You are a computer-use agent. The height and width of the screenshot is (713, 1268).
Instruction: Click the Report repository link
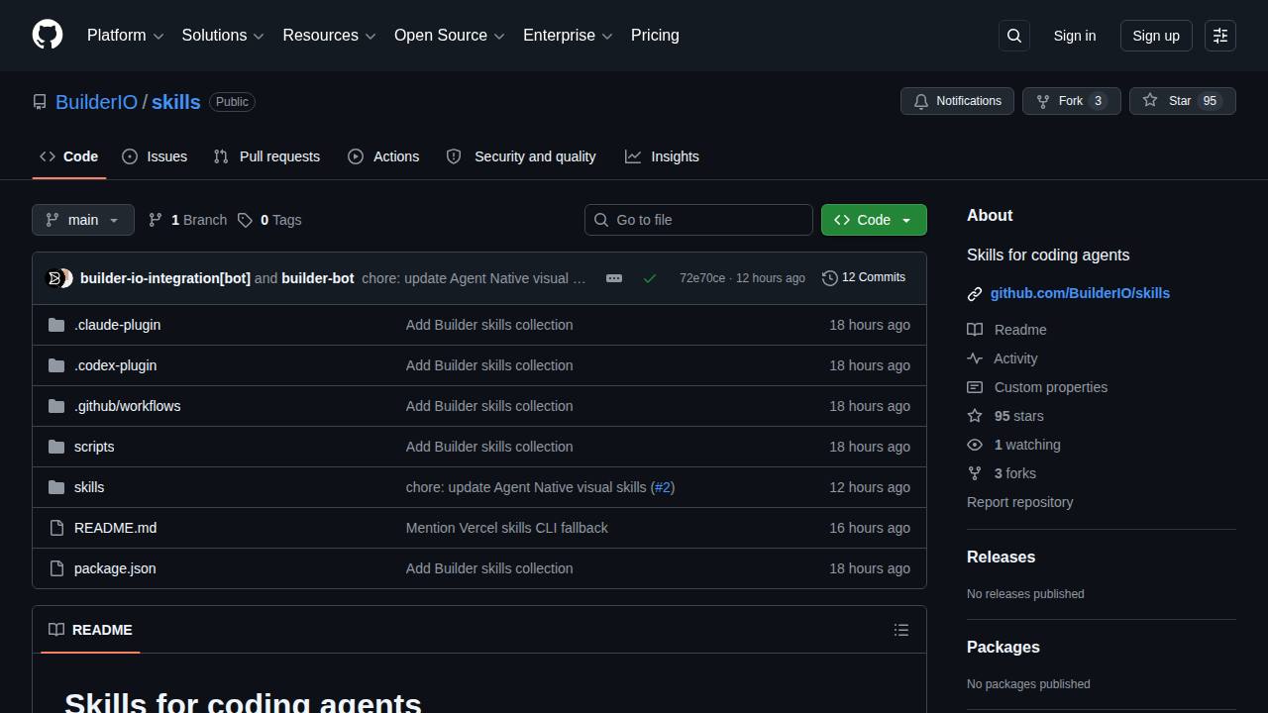tap(1019, 502)
